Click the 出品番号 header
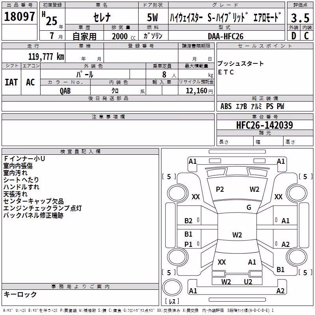This screenshot has height=315, width=315. (x=19, y=5)
